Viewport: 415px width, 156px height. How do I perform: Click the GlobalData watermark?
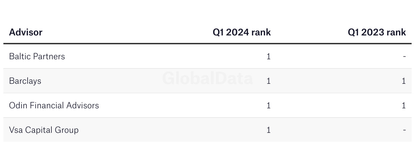click(207, 78)
